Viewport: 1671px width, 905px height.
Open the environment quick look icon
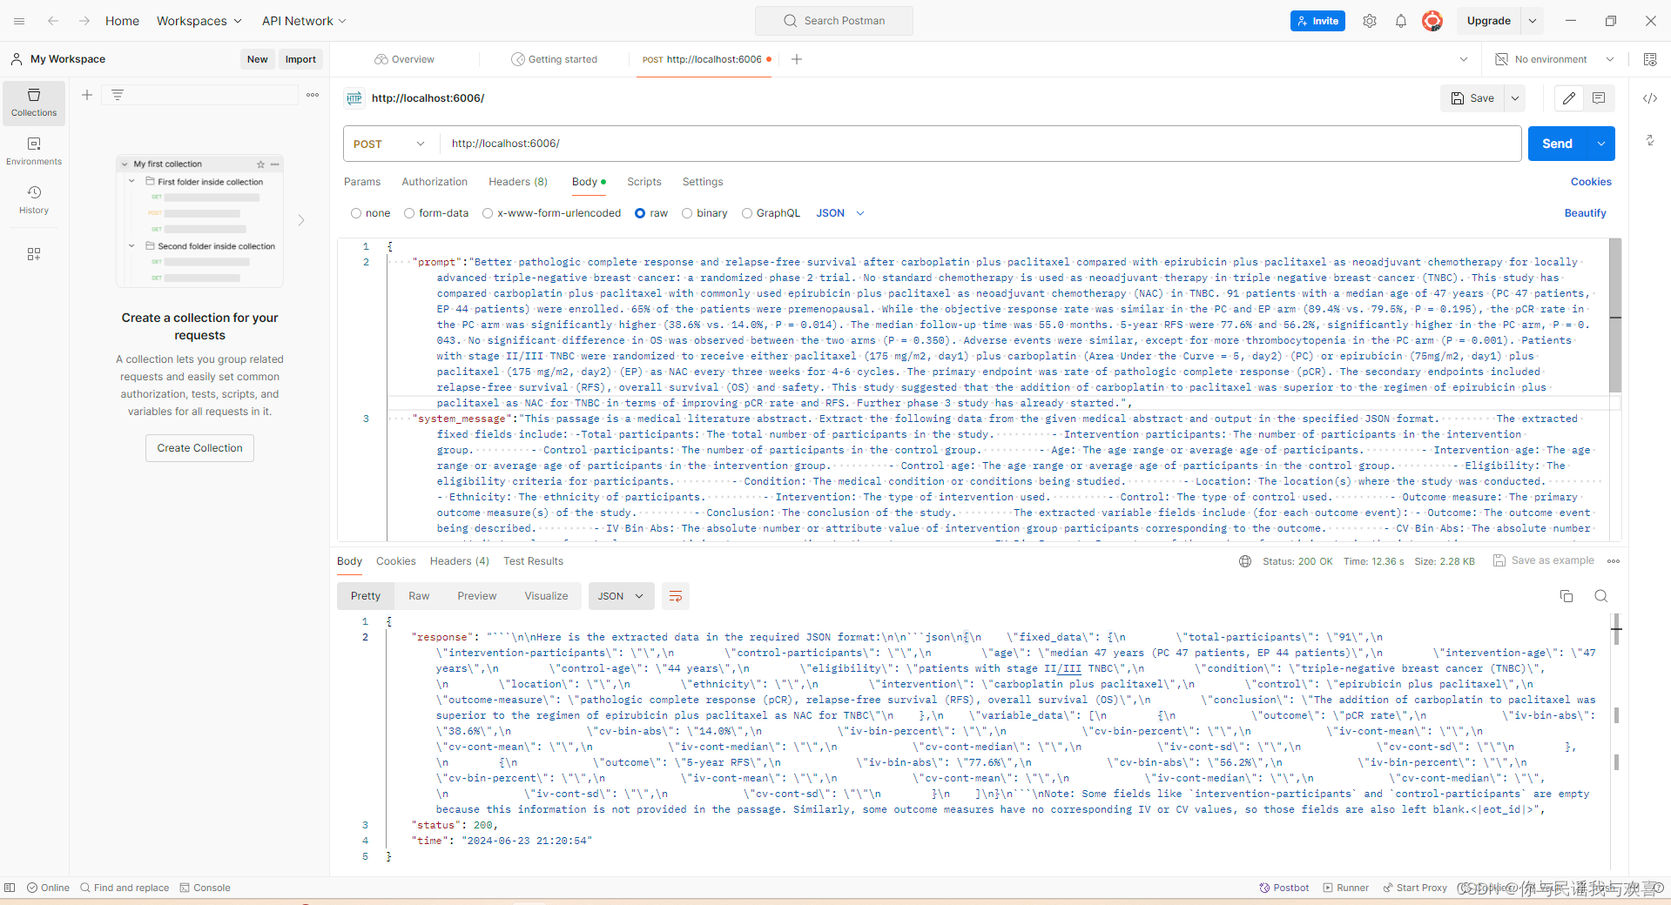(1650, 59)
